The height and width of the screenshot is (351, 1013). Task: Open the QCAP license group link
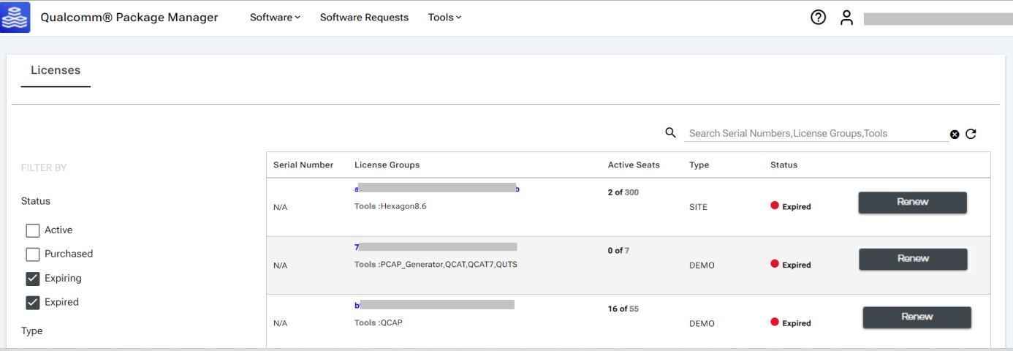pos(436,305)
